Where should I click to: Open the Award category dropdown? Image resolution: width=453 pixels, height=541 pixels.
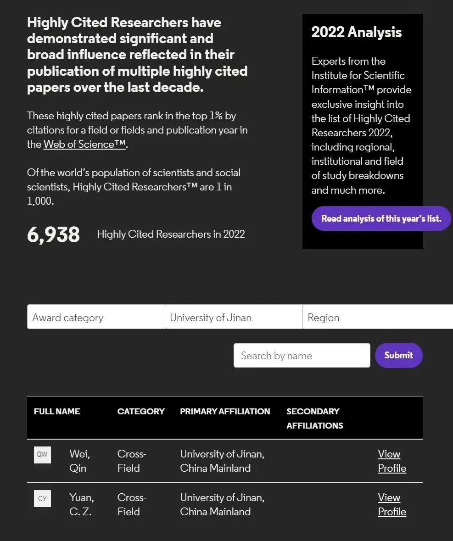pos(96,317)
